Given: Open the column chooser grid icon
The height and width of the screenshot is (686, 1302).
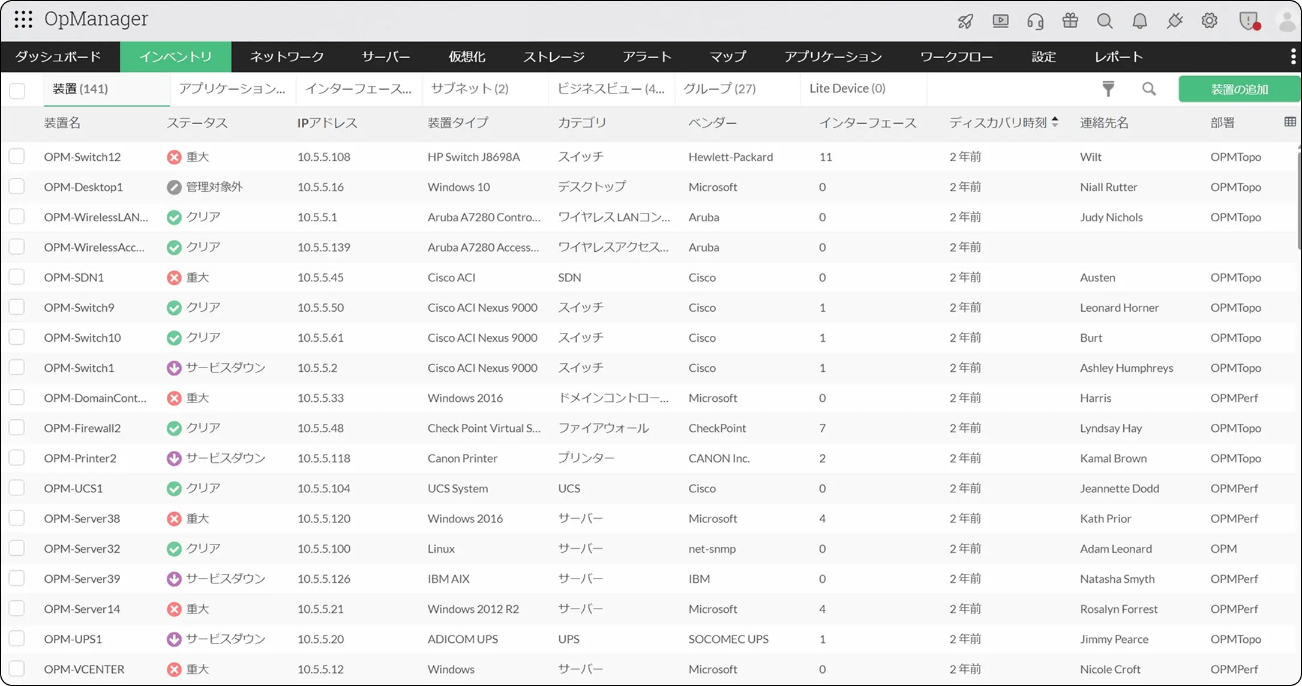Looking at the screenshot, I should pyautogui.click(x=1290, y=122).
